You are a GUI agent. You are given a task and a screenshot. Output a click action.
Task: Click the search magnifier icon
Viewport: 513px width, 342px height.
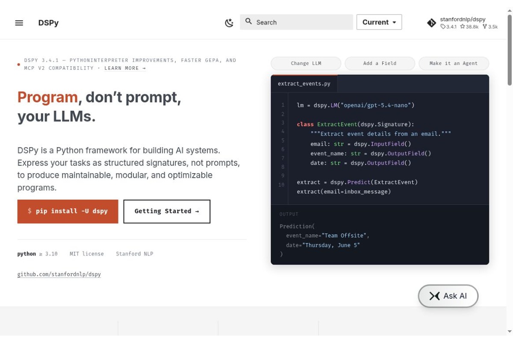click(248, 21)
